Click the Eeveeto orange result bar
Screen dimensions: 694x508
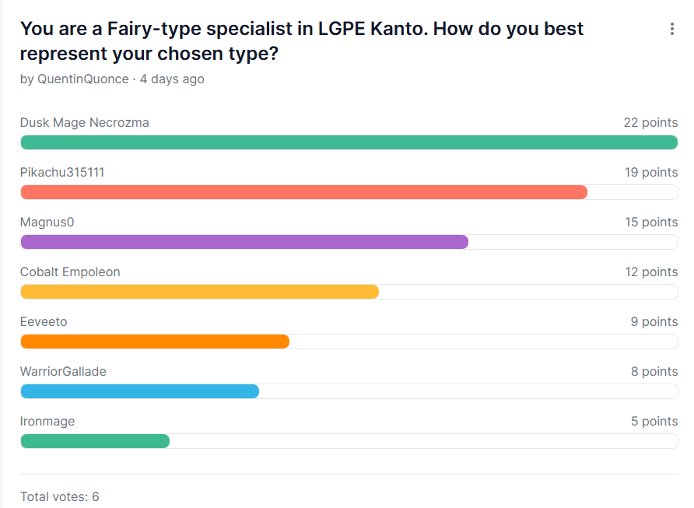click(155, 342)
